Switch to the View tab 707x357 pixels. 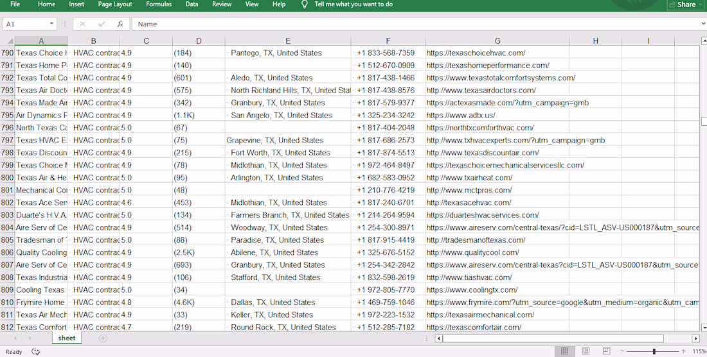tap(251, 4)
